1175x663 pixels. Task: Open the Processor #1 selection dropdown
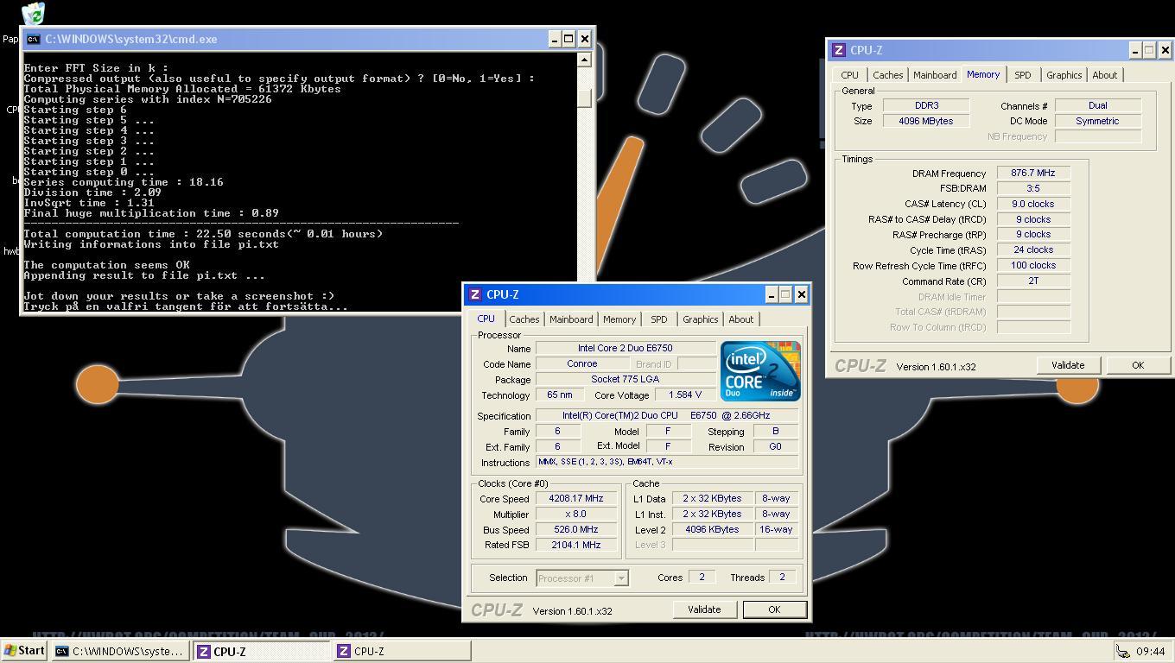pos(582,578)
